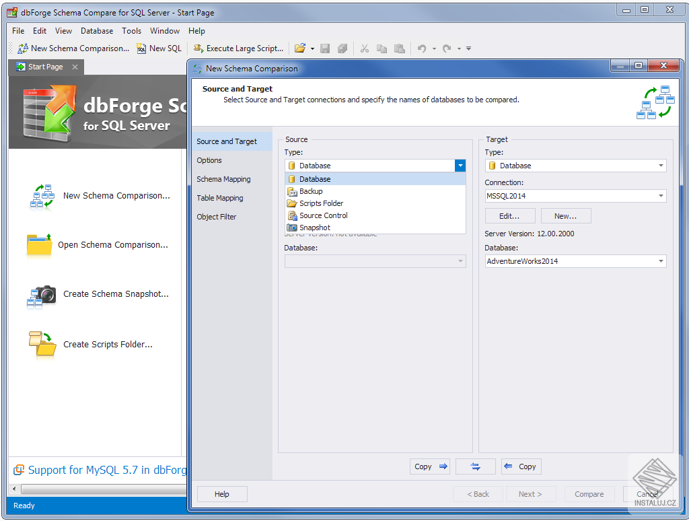Click New Schema Comparison text link
The height and width of the screenshot is (521, 689).
tap(116, 196)
